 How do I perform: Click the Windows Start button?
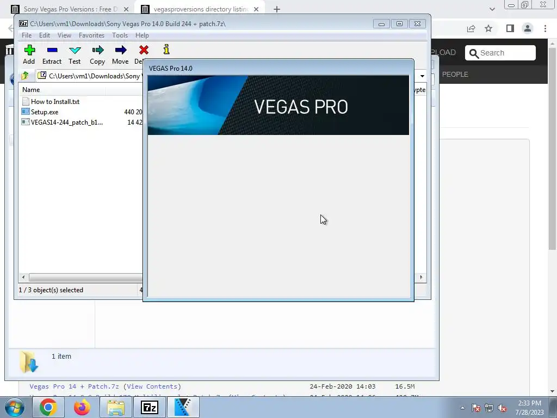(14, 407)
